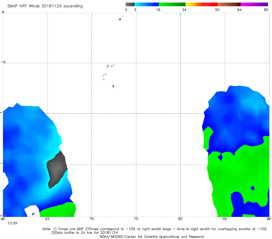Click the note line 'Data buffer is 24 hrs'
Image resolution: width=272 pixels, height=239 pixels.
(x=85, y=233)
